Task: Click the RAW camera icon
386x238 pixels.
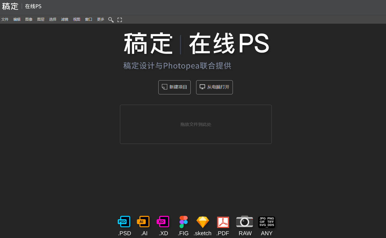Action: [245, 221]
